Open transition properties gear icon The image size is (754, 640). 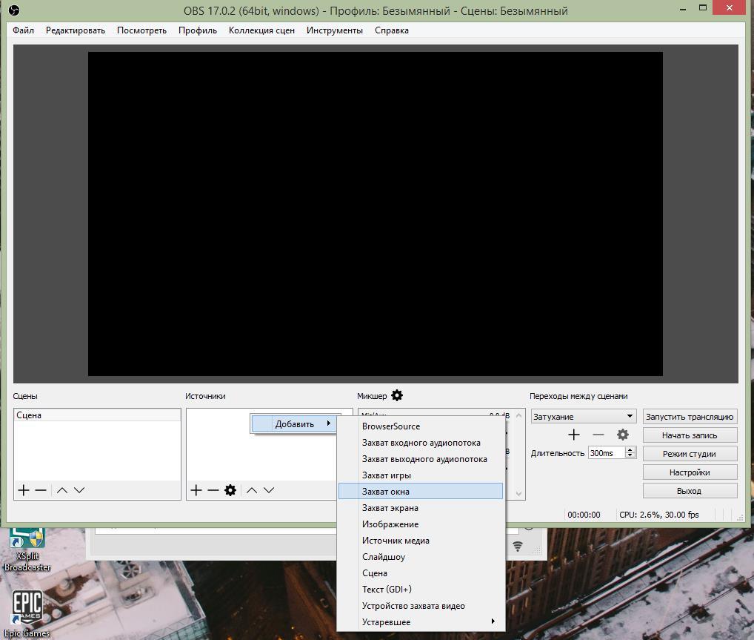tap(623, 435)
